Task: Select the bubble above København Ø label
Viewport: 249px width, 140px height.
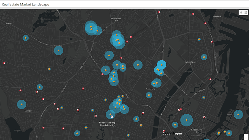Action: pyautogui.click(x=204, y=57)
